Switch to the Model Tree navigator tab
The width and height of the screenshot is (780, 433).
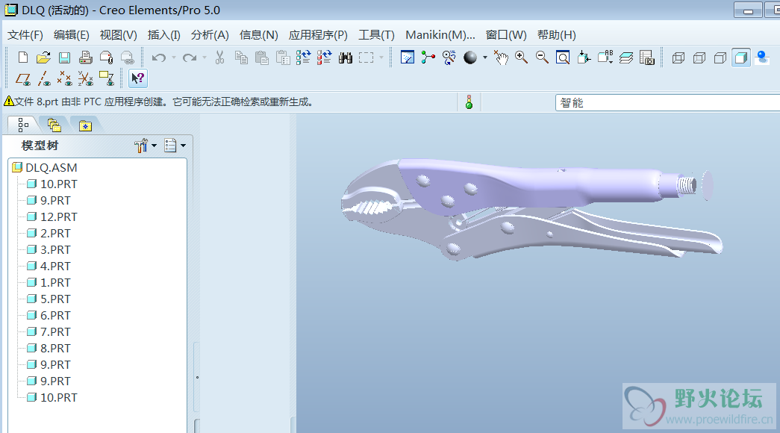pos(23,125)
